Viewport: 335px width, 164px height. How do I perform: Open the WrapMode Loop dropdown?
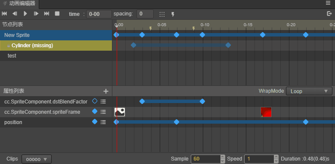point(309,91)
